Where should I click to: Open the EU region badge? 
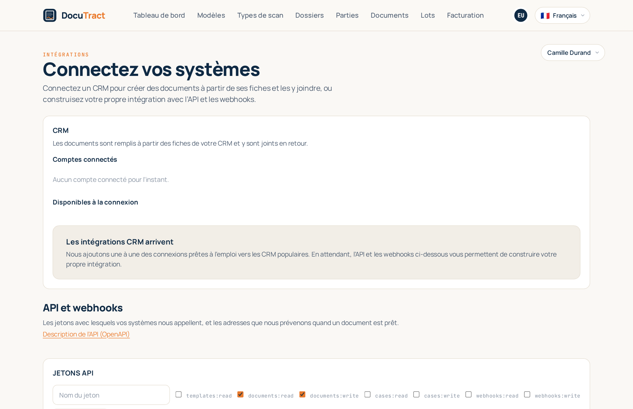click(x=521, y=15)
